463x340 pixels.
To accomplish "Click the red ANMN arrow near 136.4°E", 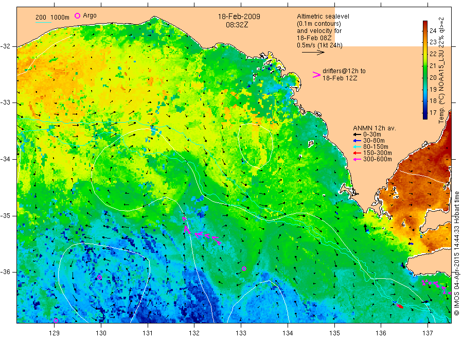I will pyautogui.click(x=399, y=306).
